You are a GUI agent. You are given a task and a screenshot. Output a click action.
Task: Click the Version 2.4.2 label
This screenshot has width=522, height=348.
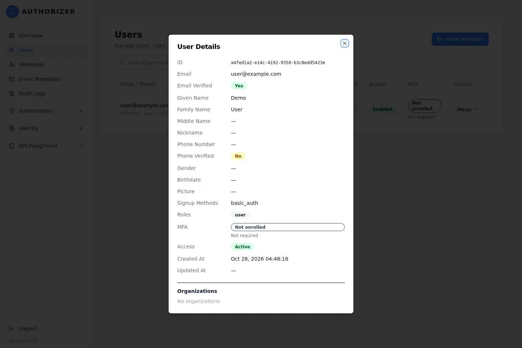[x=23, y=341]
